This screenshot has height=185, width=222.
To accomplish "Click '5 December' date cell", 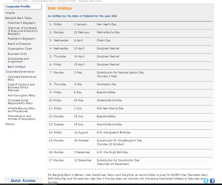I will point(82,152).
